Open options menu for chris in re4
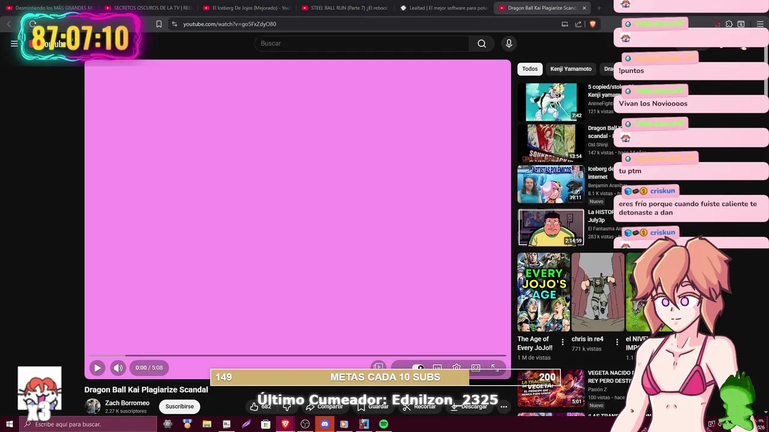 616,342
